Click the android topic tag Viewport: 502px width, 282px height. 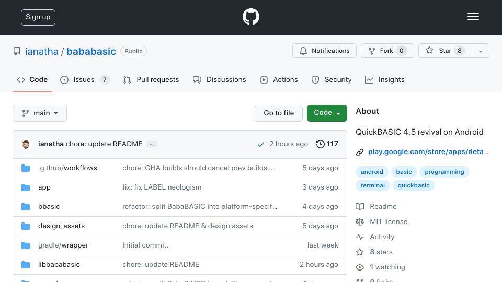[x=372, y=172]
